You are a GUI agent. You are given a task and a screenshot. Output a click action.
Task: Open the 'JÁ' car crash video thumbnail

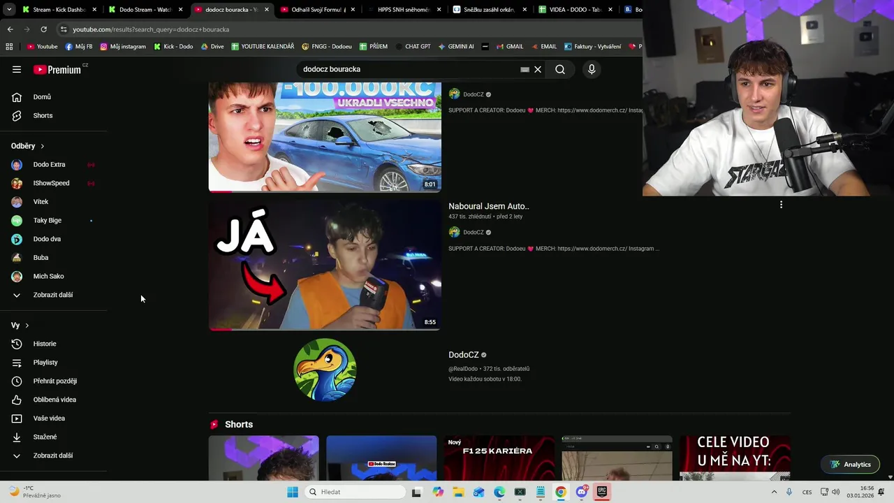(x=325, y=265)
